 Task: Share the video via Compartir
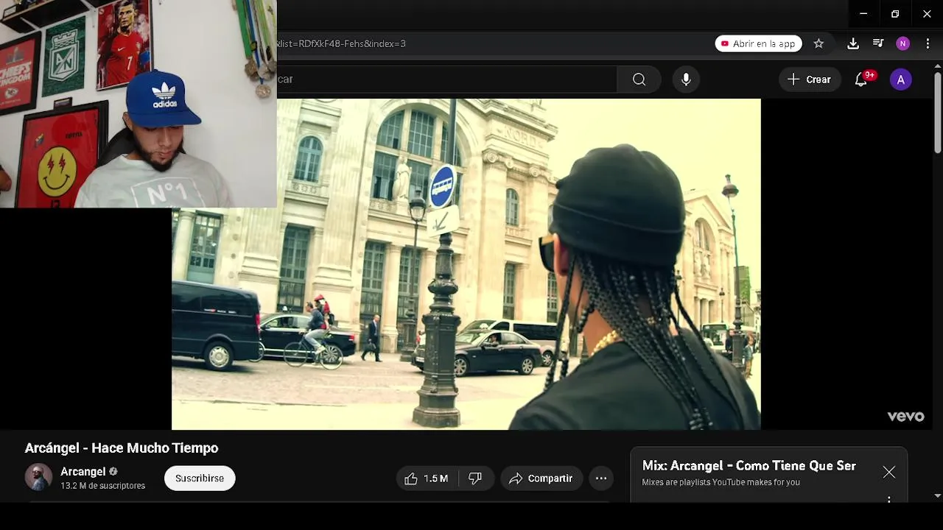(x=541, y=478)
